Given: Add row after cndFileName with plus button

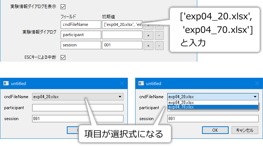Looking at the screenshot, I should 148,25.
